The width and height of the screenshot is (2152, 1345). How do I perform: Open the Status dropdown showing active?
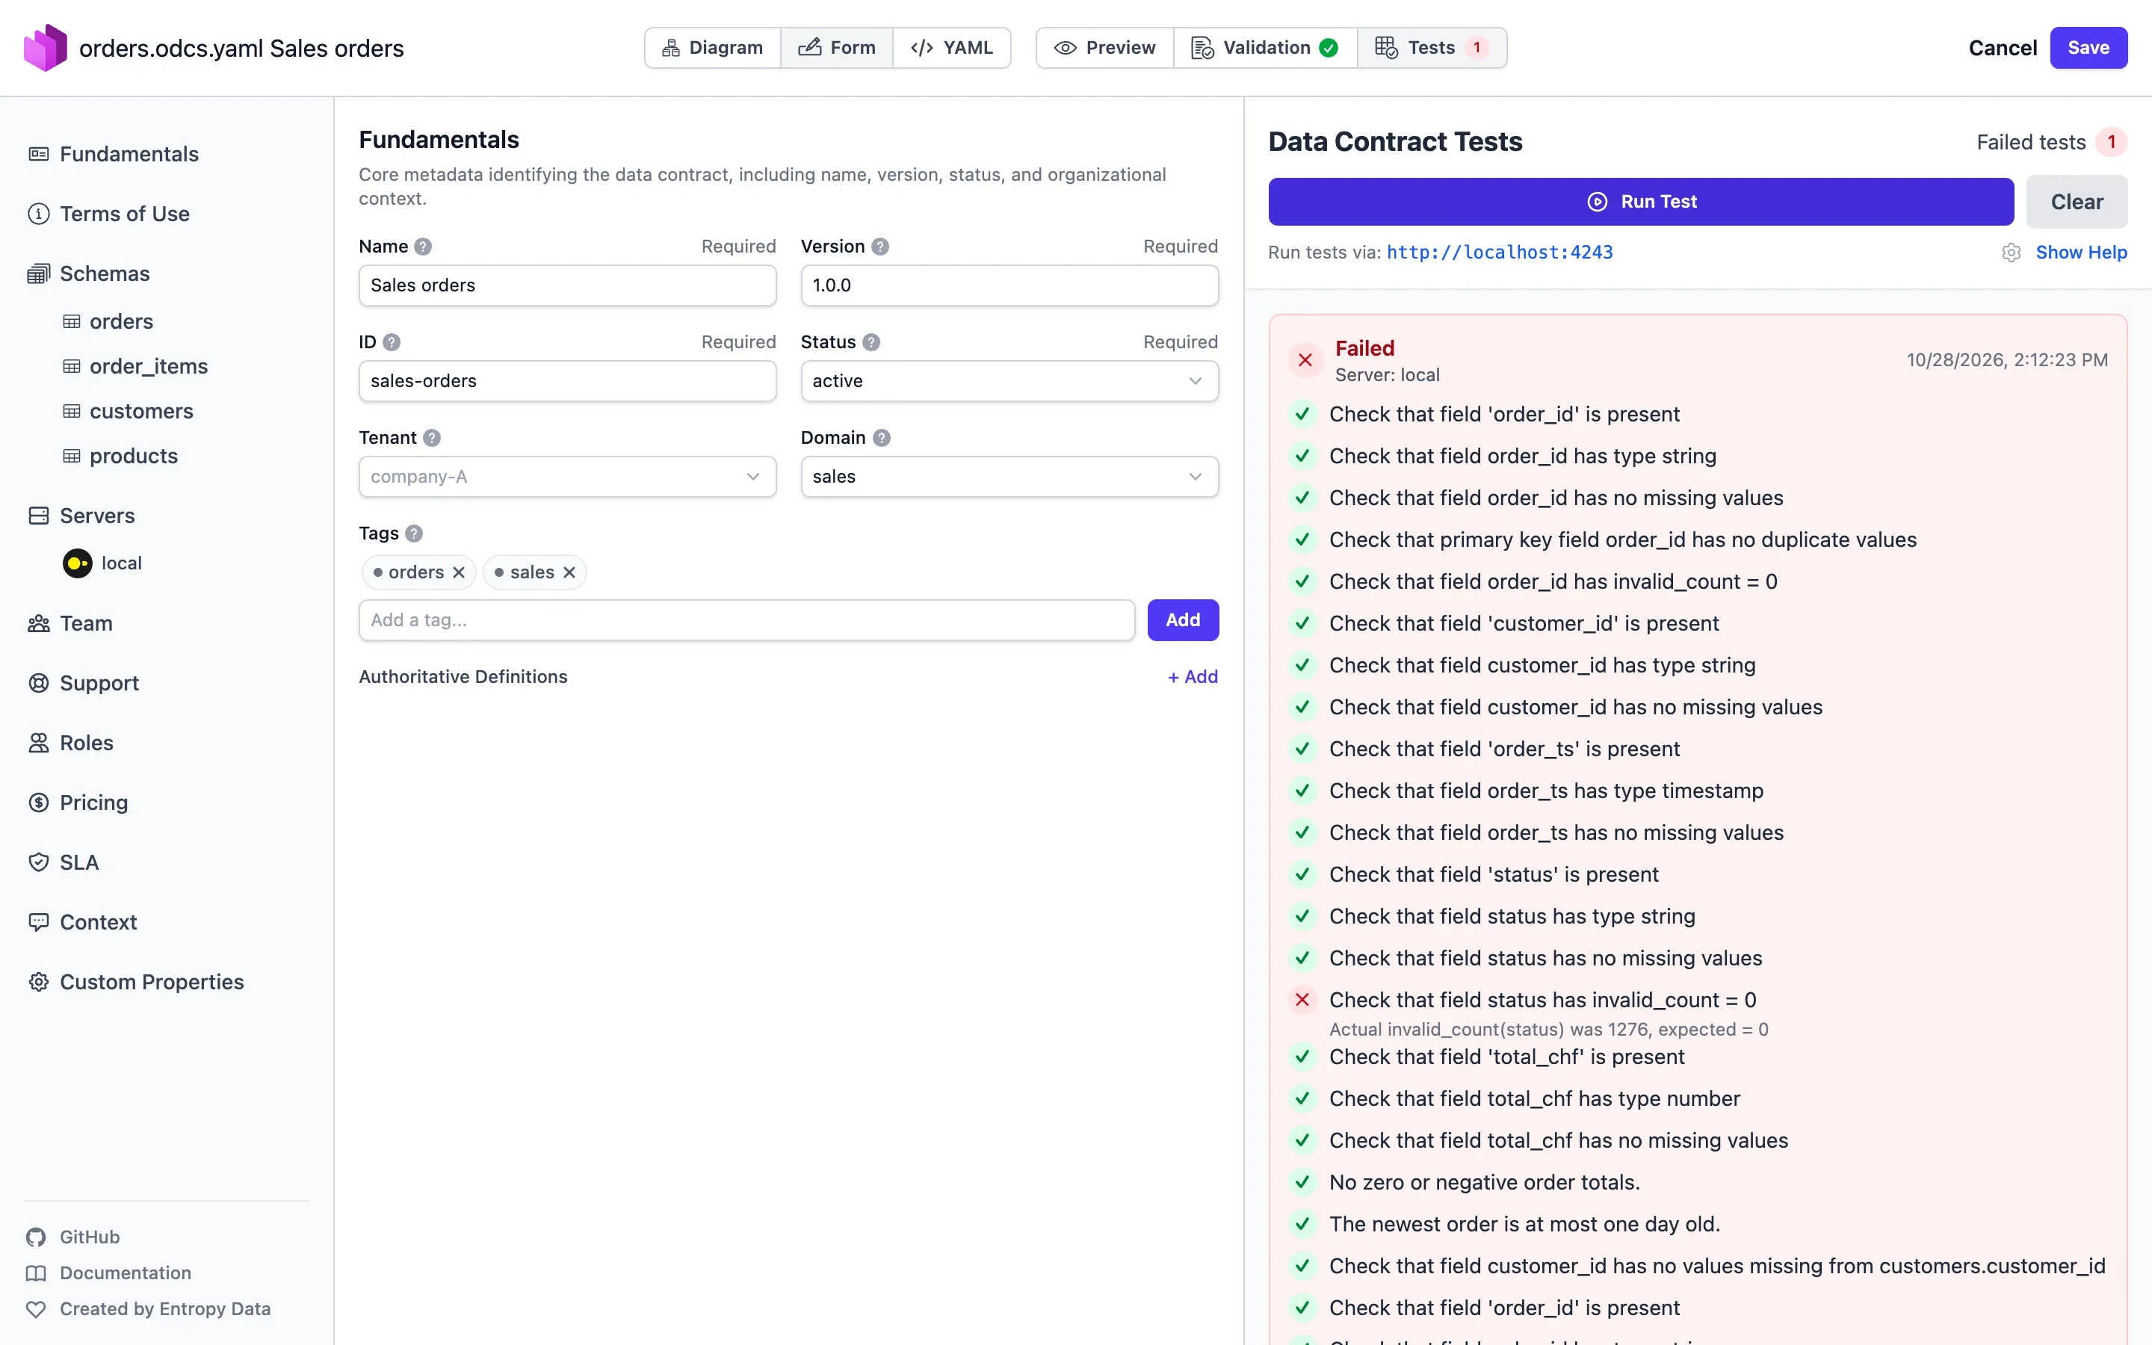(x=1009, y=381)
